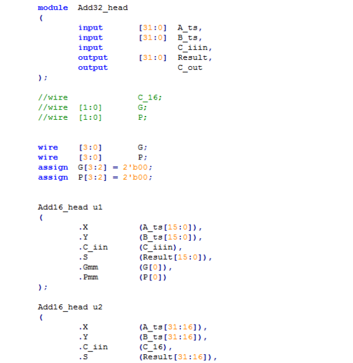
Task: Click the assign P[3:2] statement
Action: point(95,177)
